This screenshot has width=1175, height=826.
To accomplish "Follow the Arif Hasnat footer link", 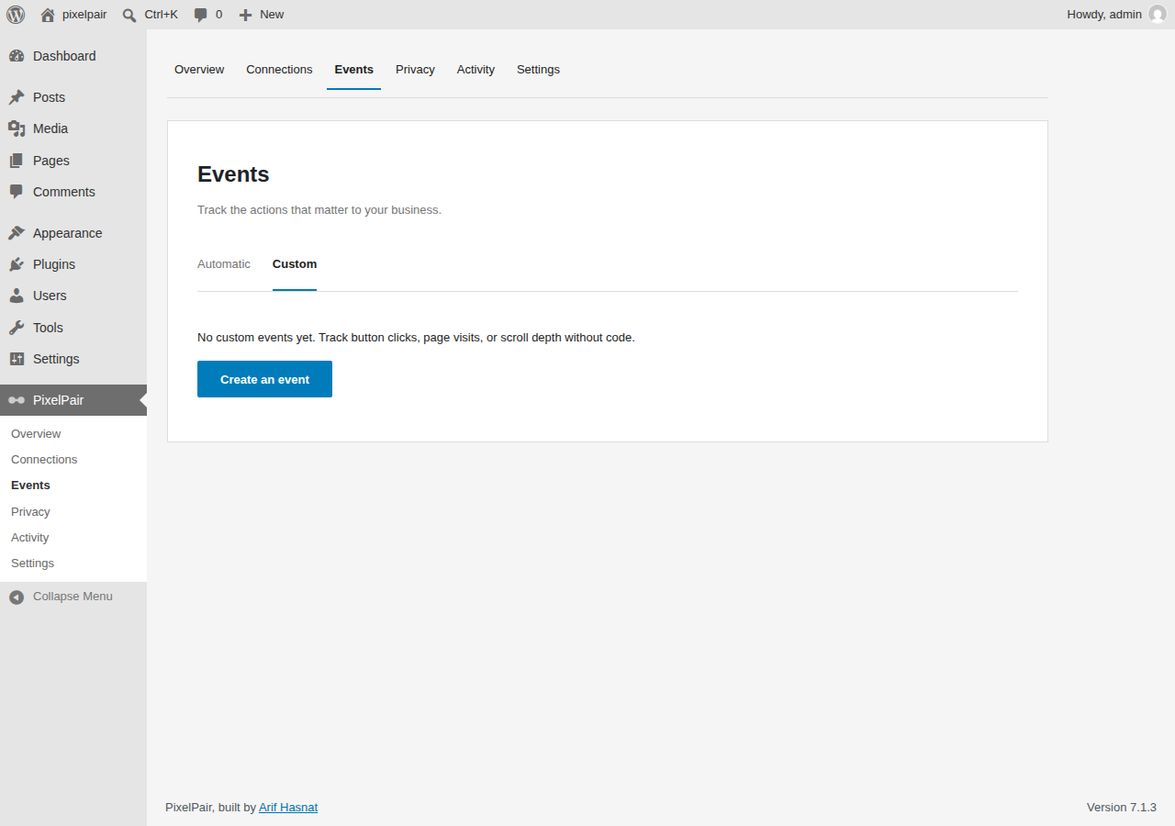I will 288,808.
